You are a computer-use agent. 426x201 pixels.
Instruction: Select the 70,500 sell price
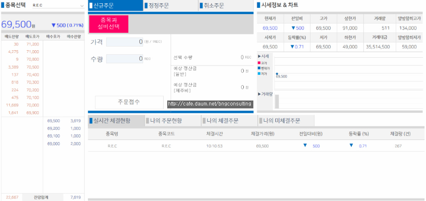32,67
